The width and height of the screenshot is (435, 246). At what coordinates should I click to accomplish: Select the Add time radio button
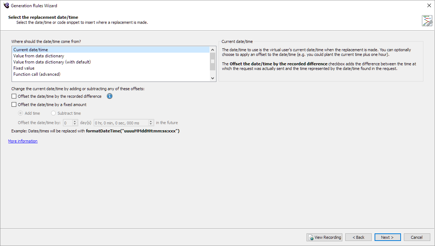click(20, 113)
